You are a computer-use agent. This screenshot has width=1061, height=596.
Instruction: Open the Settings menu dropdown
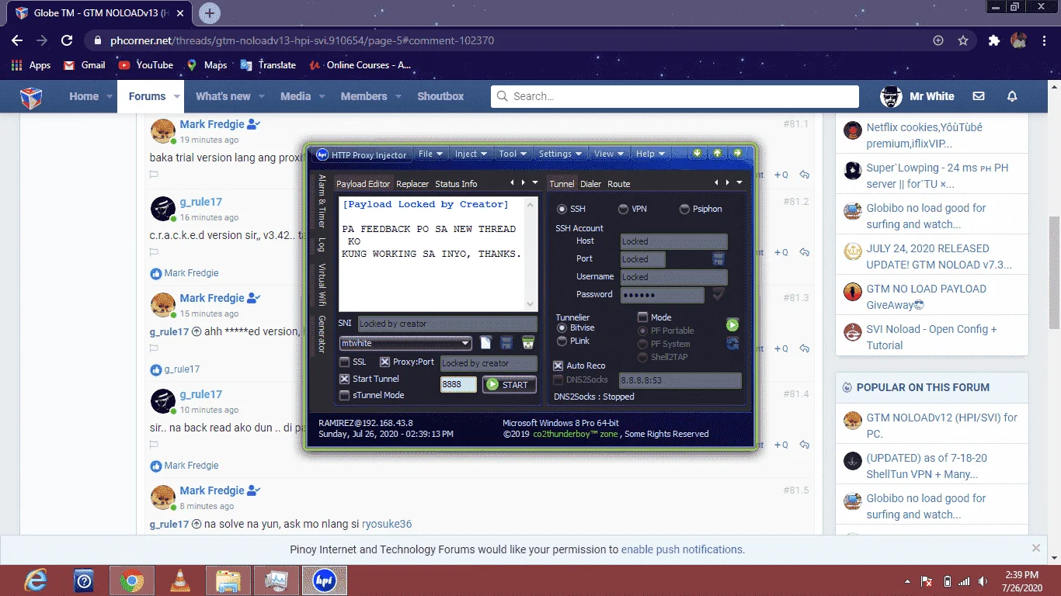pyautogui.click(x=560, y=154)
